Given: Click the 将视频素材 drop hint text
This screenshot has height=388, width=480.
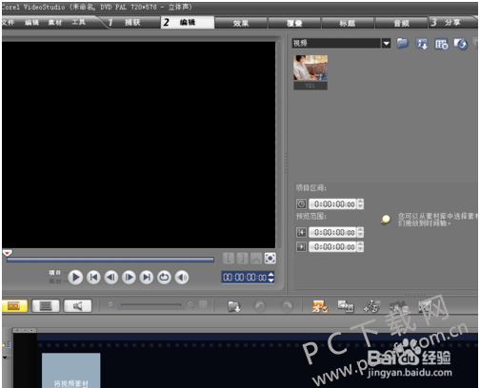Looking at the screenshot, I should (71, 383).
